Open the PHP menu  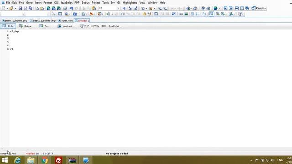pyautogui.click(x=77, y=3)
